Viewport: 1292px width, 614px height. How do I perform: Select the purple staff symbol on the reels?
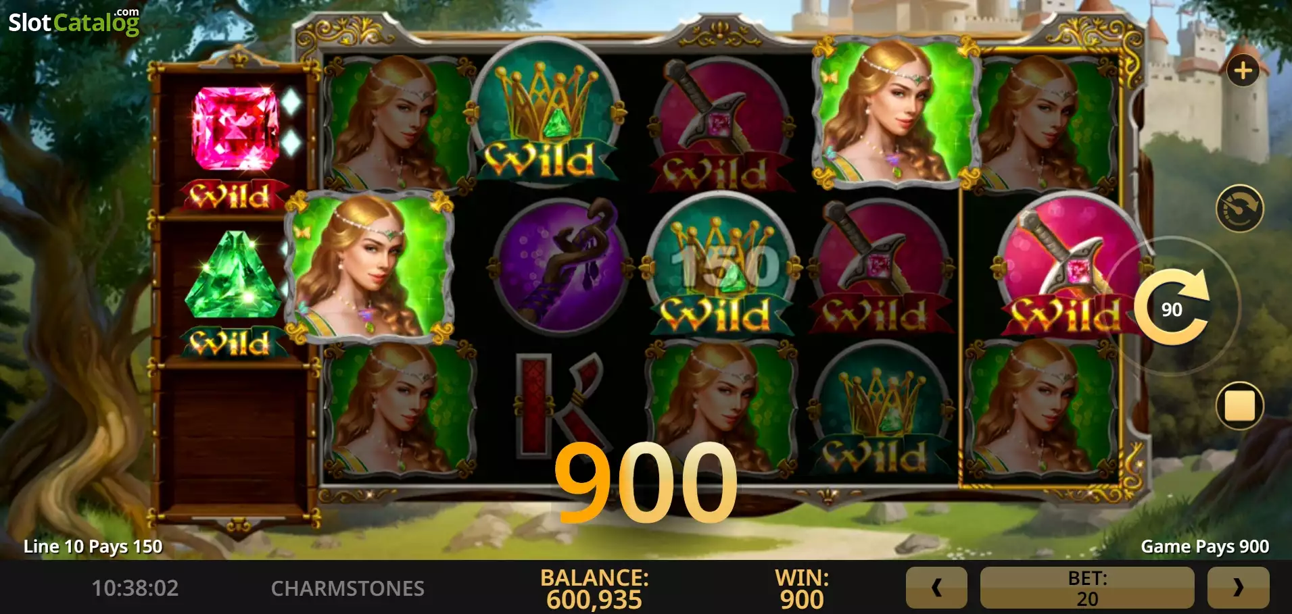[x=561, y=265]
